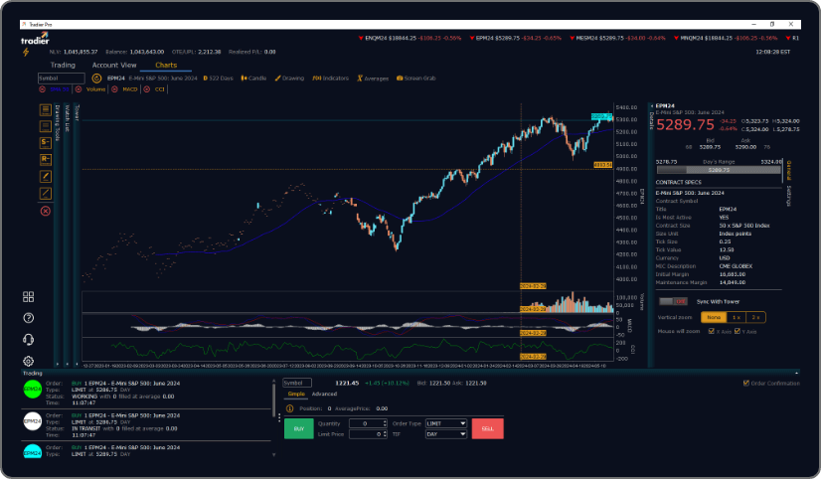The width and height of the screenshot is (821, 479).
Task: Open the settings gear icon
Action: coord(28,361)
